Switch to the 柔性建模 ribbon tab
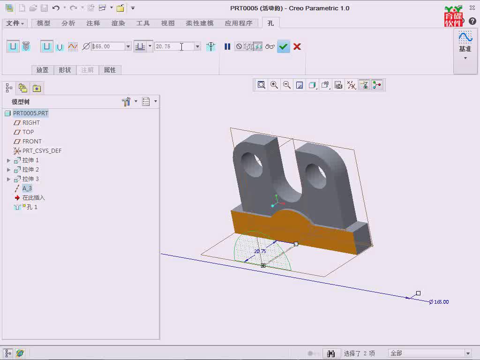 pyautogui.click(x=200, y=23)
